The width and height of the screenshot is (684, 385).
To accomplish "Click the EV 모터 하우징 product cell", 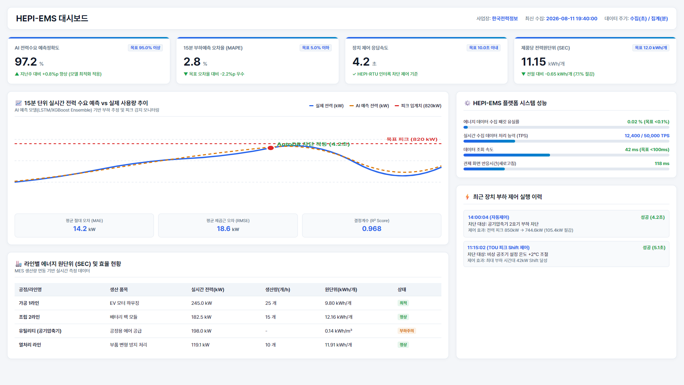I will coord(124,303).
